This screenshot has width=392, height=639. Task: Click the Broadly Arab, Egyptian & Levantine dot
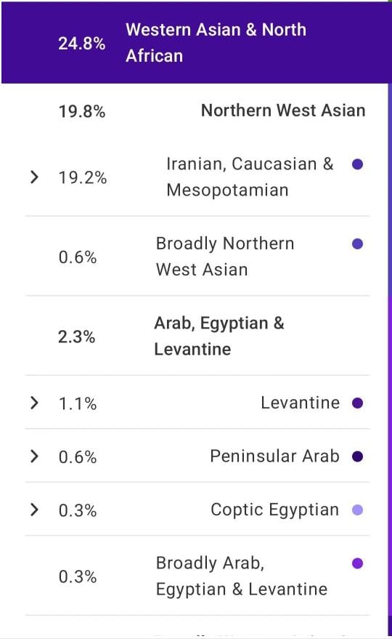357,563
